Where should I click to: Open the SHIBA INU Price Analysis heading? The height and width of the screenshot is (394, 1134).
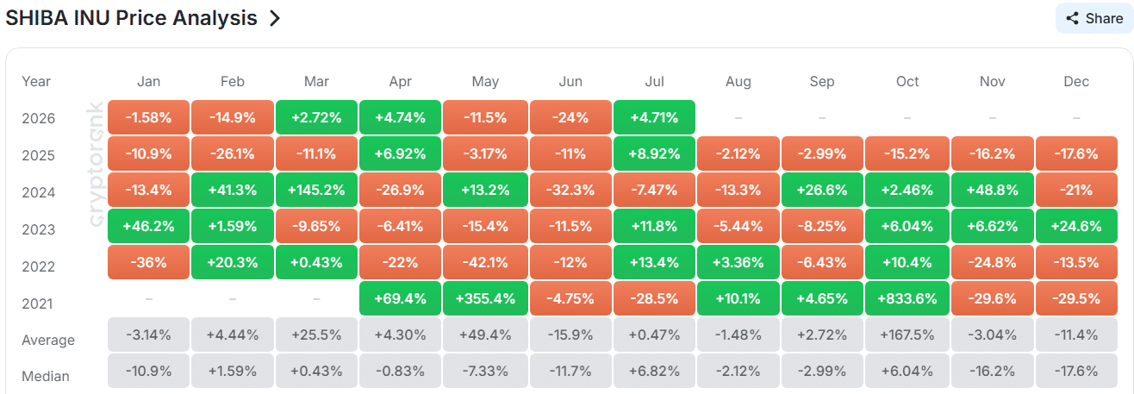132,18
